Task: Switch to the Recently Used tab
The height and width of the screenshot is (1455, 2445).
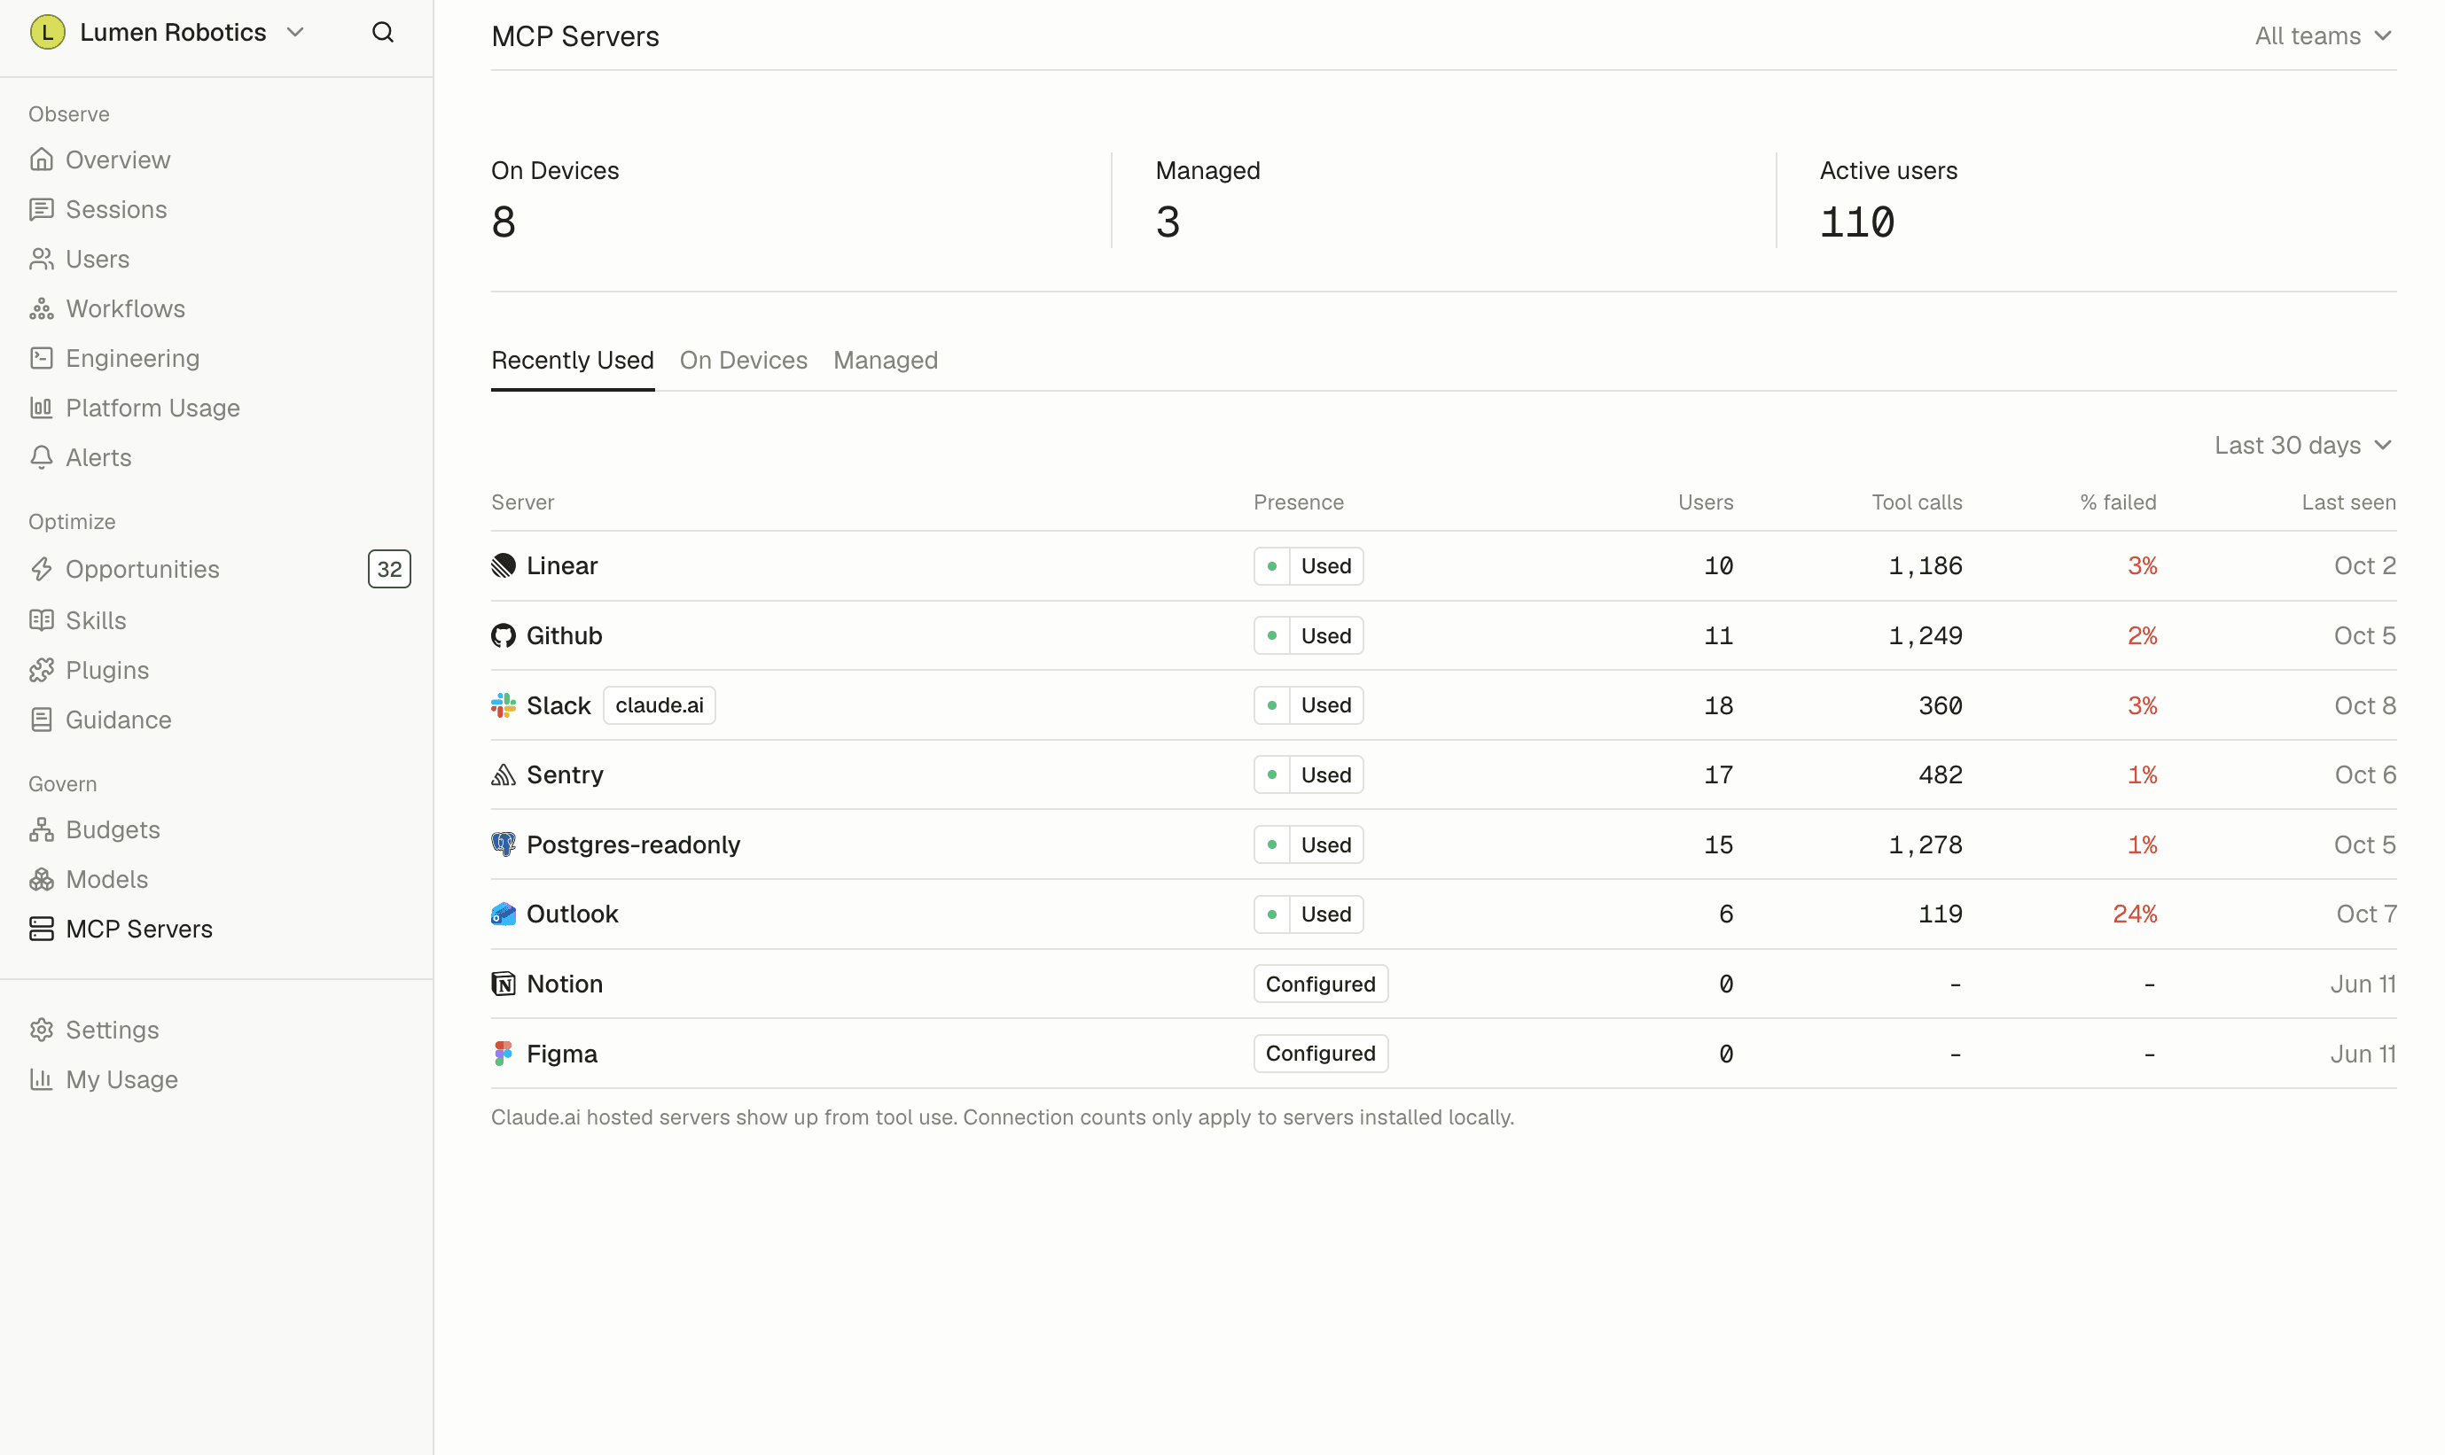Action: click(x=573, y=360)
